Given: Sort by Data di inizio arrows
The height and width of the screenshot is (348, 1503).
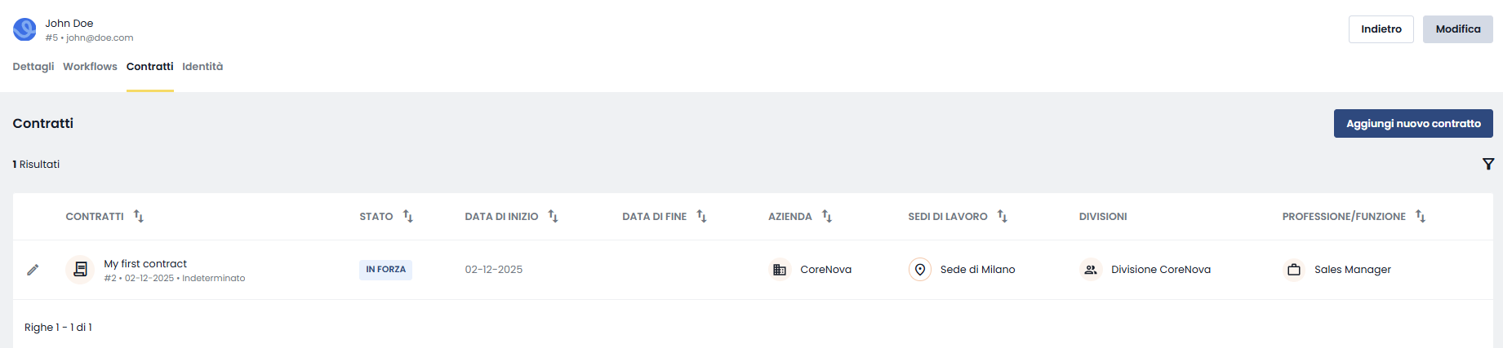Looking at the screenshot, I should [554, 216].
